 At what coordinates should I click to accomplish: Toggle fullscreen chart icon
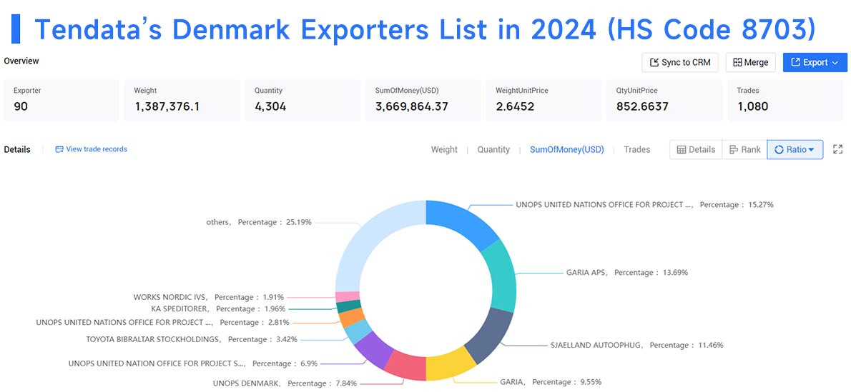click(837, 150)
